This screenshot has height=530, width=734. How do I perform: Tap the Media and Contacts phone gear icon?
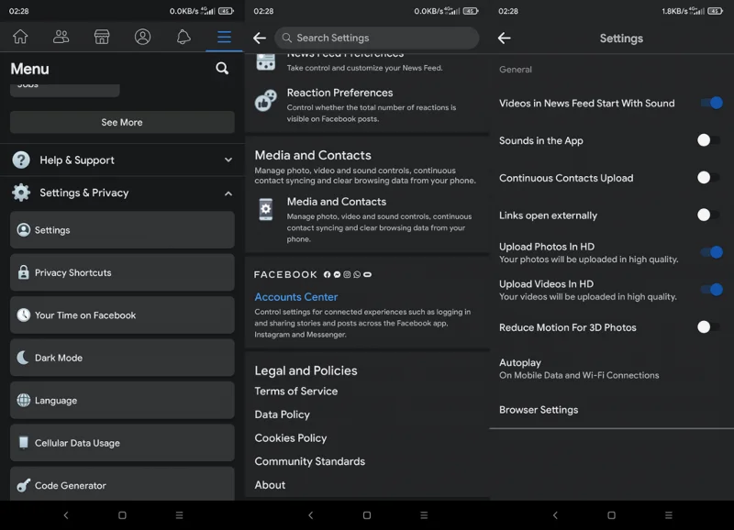[265, 209]
